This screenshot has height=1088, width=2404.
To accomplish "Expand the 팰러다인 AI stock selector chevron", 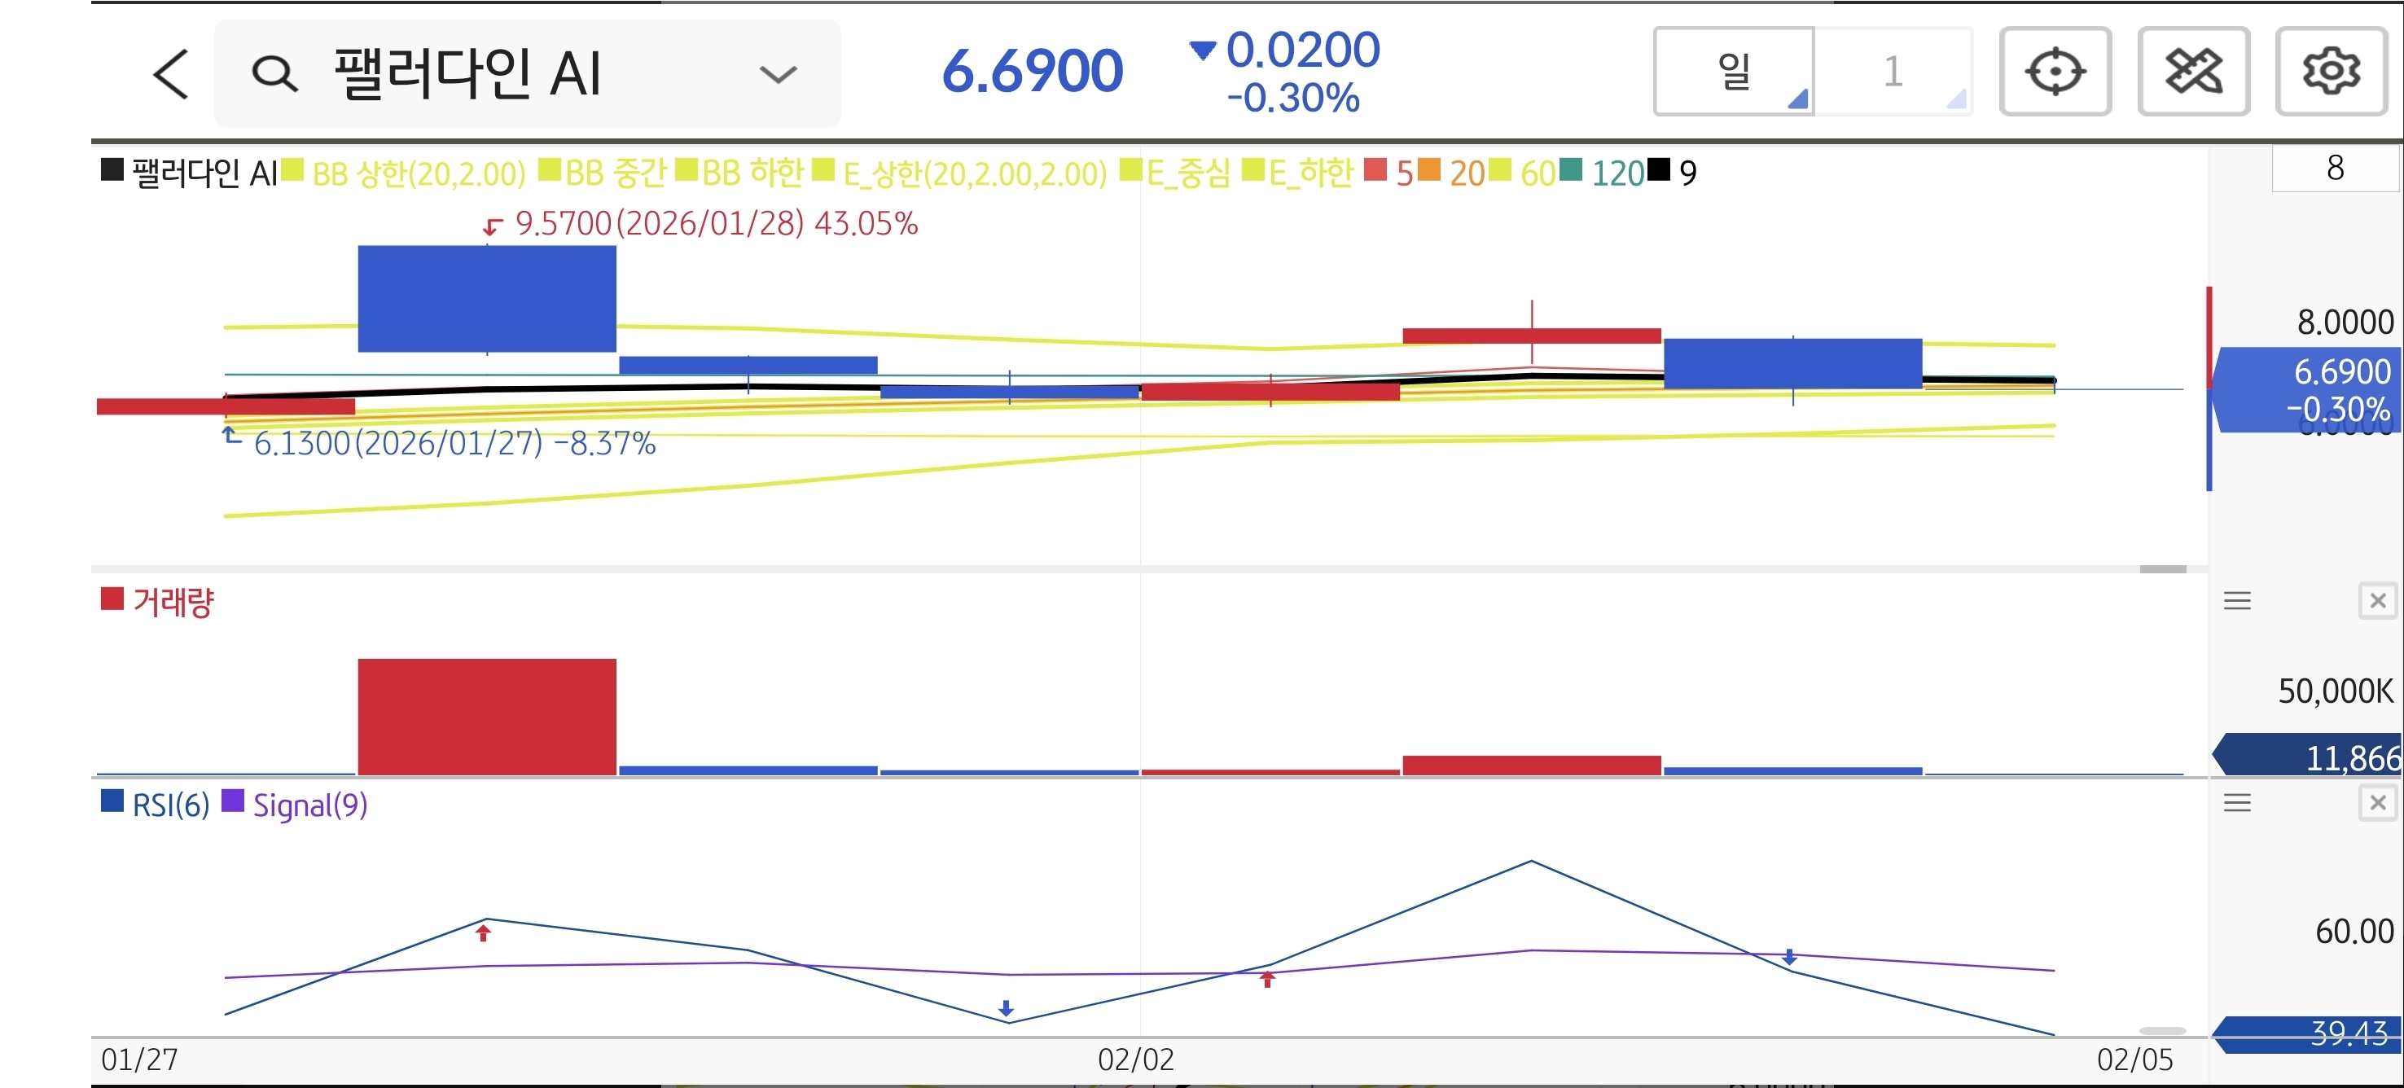I will (778, 74).
